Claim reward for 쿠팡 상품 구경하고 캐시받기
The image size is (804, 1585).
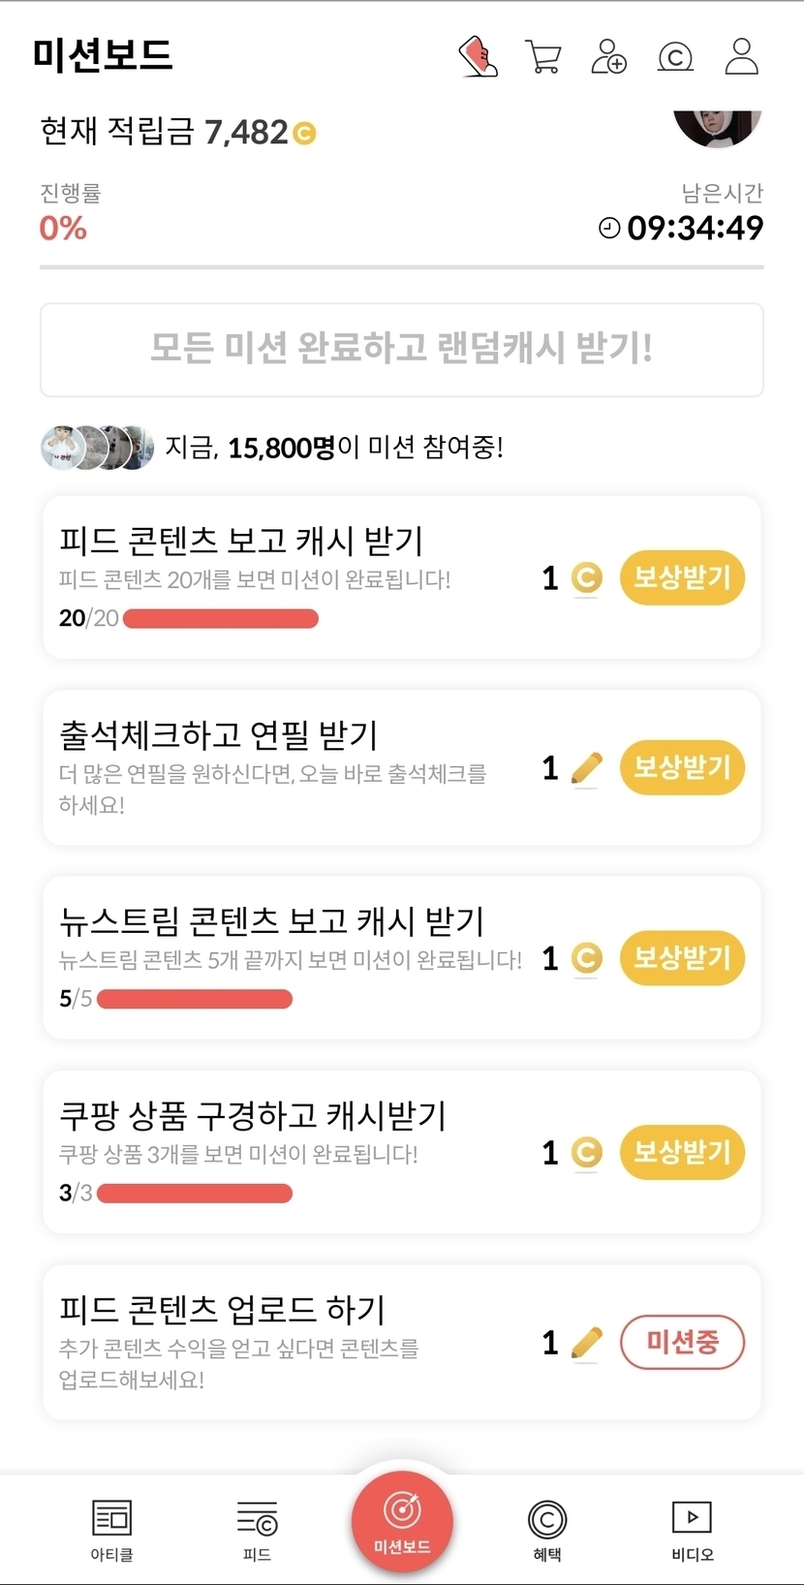click(x=682, y=1152)
